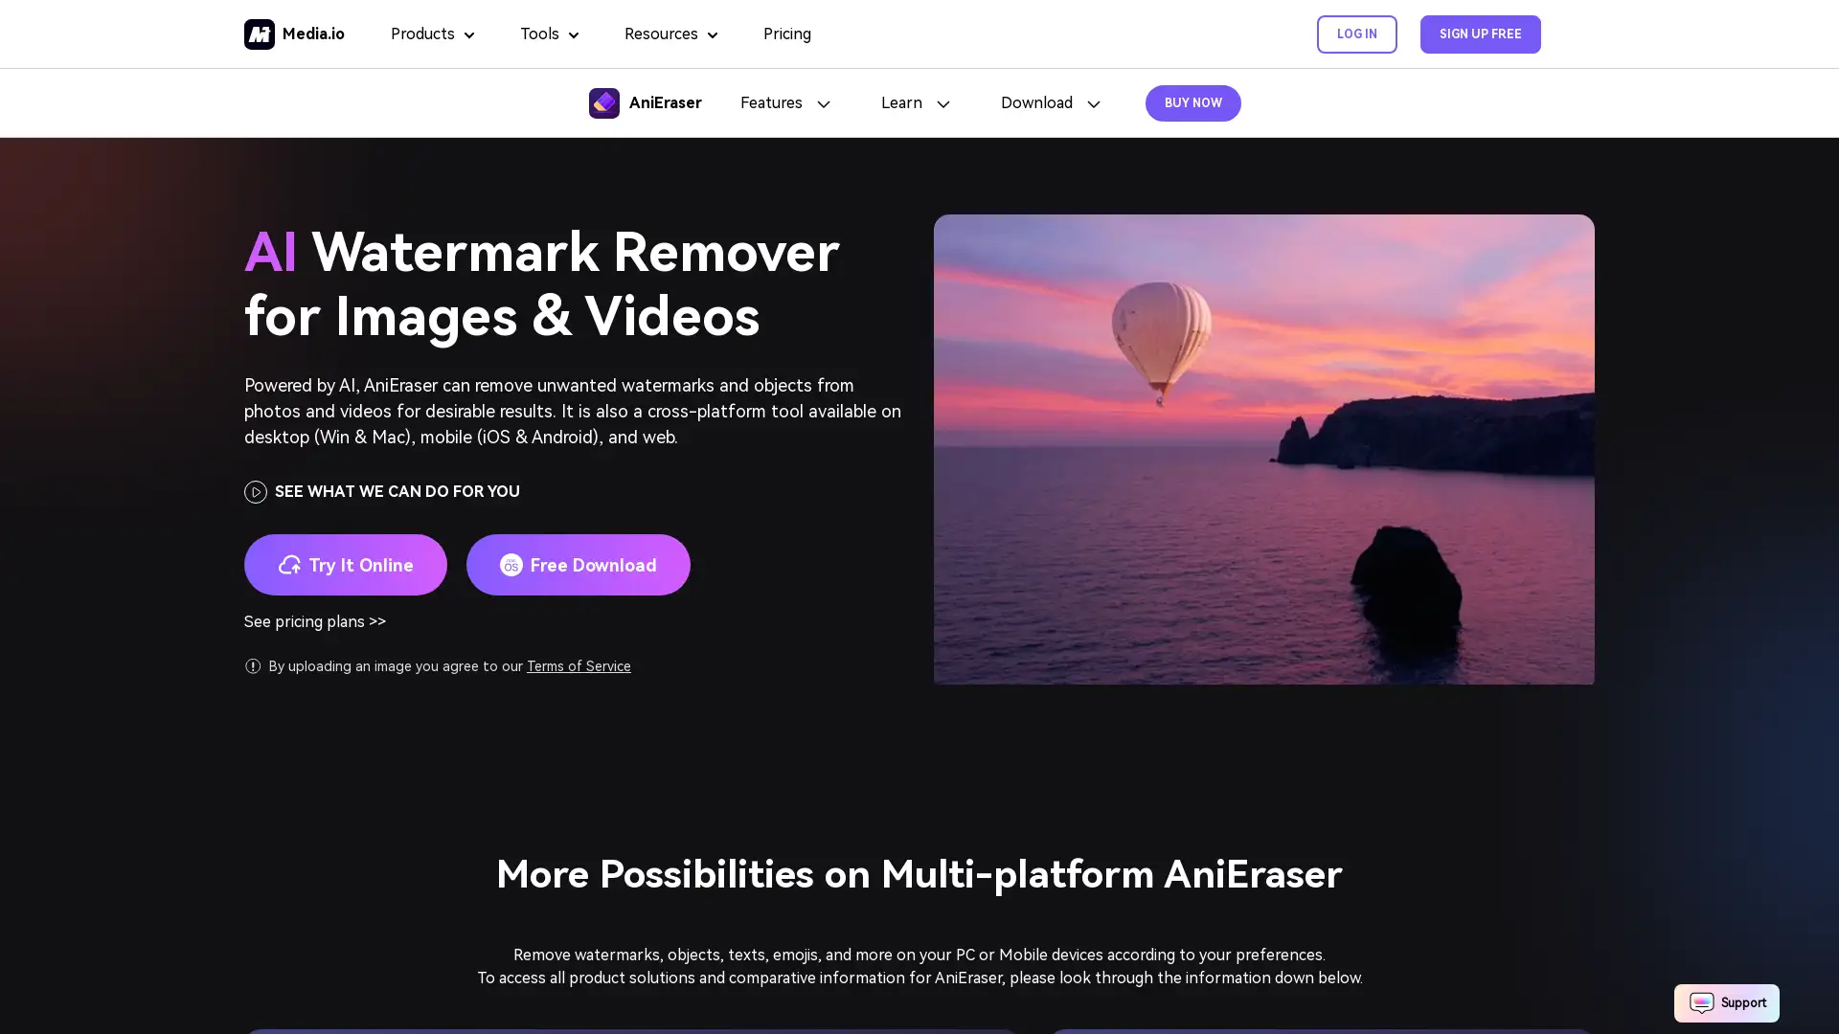This screenshot has height=1034, width=1839.
Task: Expand the Download dropdown menu
Action: (x=1050, y=102)
